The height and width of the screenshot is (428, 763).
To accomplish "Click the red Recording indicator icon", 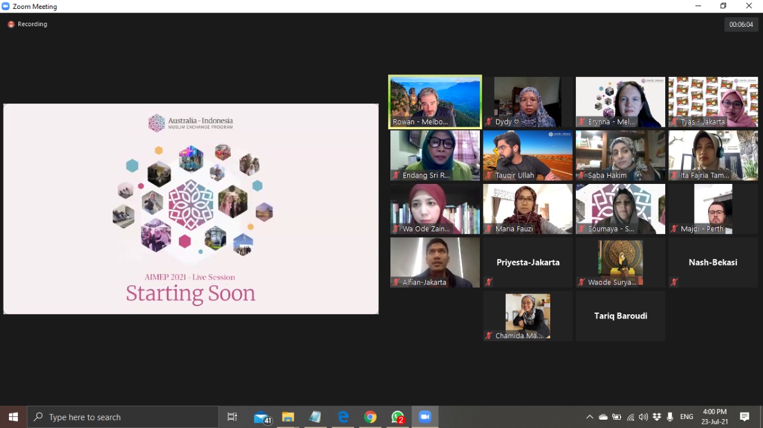I will [11, 24].
